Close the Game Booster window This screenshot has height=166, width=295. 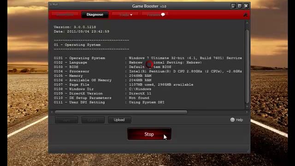(x=246, y=6)
